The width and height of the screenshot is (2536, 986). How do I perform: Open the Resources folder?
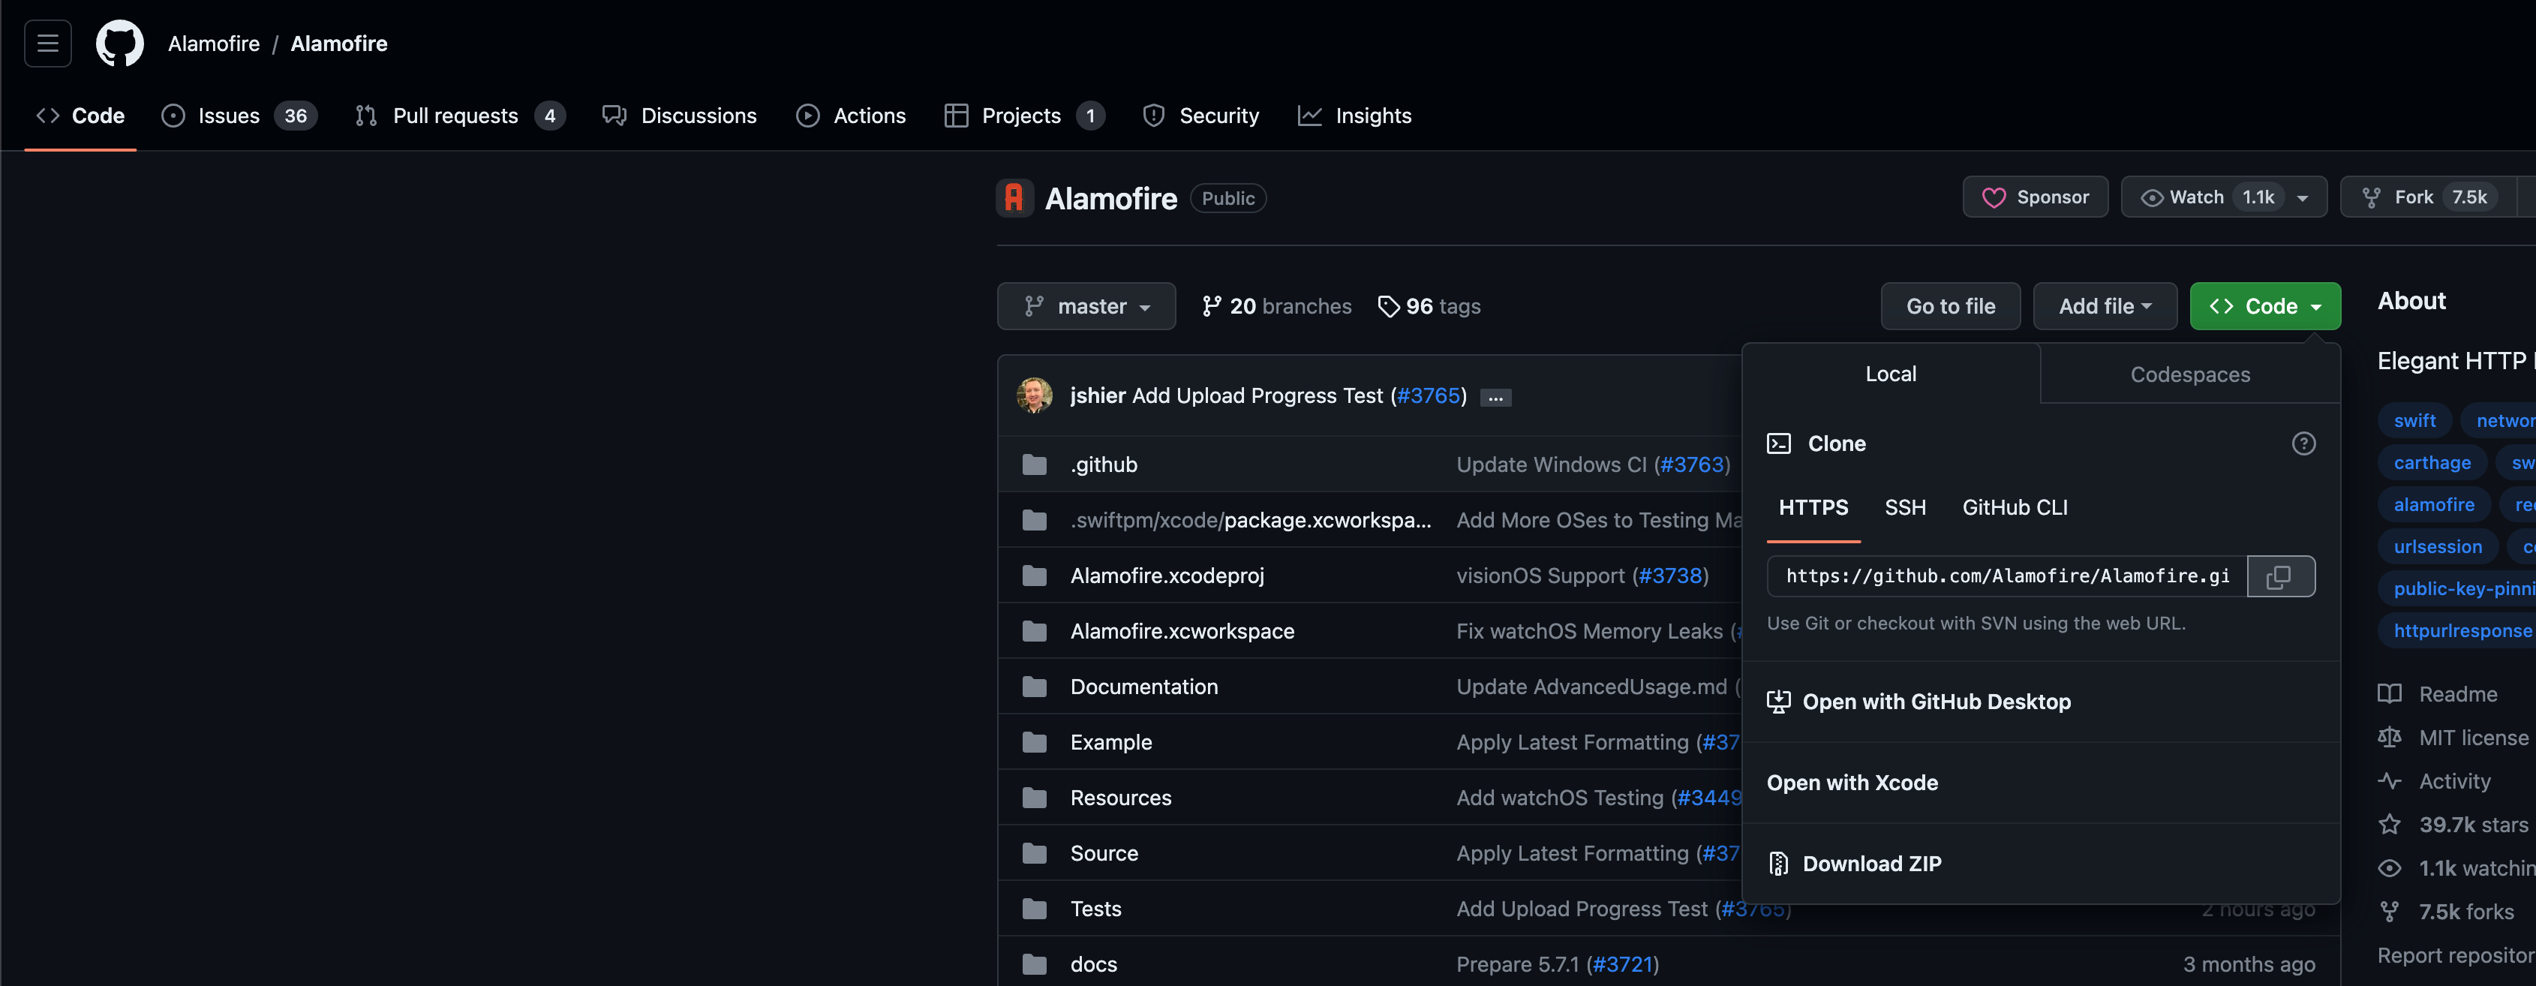click(x=1120, y=798)
